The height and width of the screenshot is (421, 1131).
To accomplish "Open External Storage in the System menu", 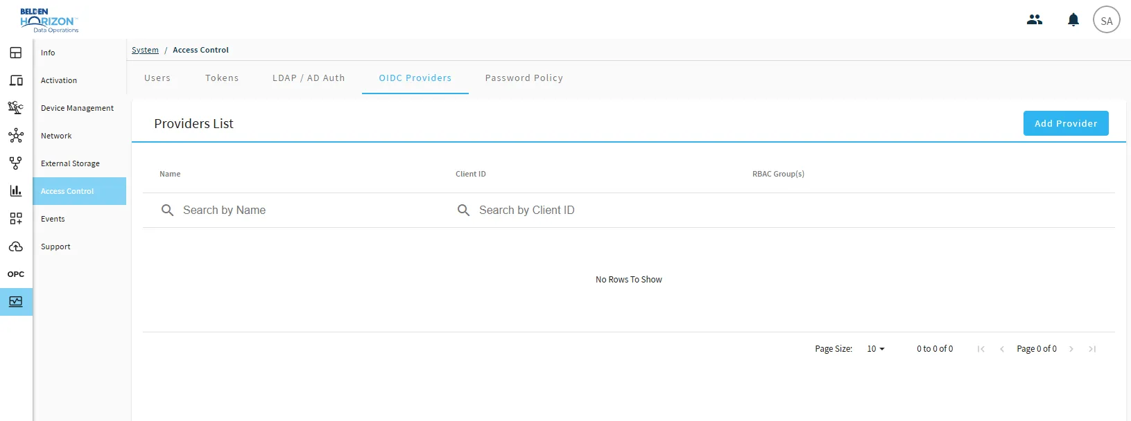I will coord(80,163).
